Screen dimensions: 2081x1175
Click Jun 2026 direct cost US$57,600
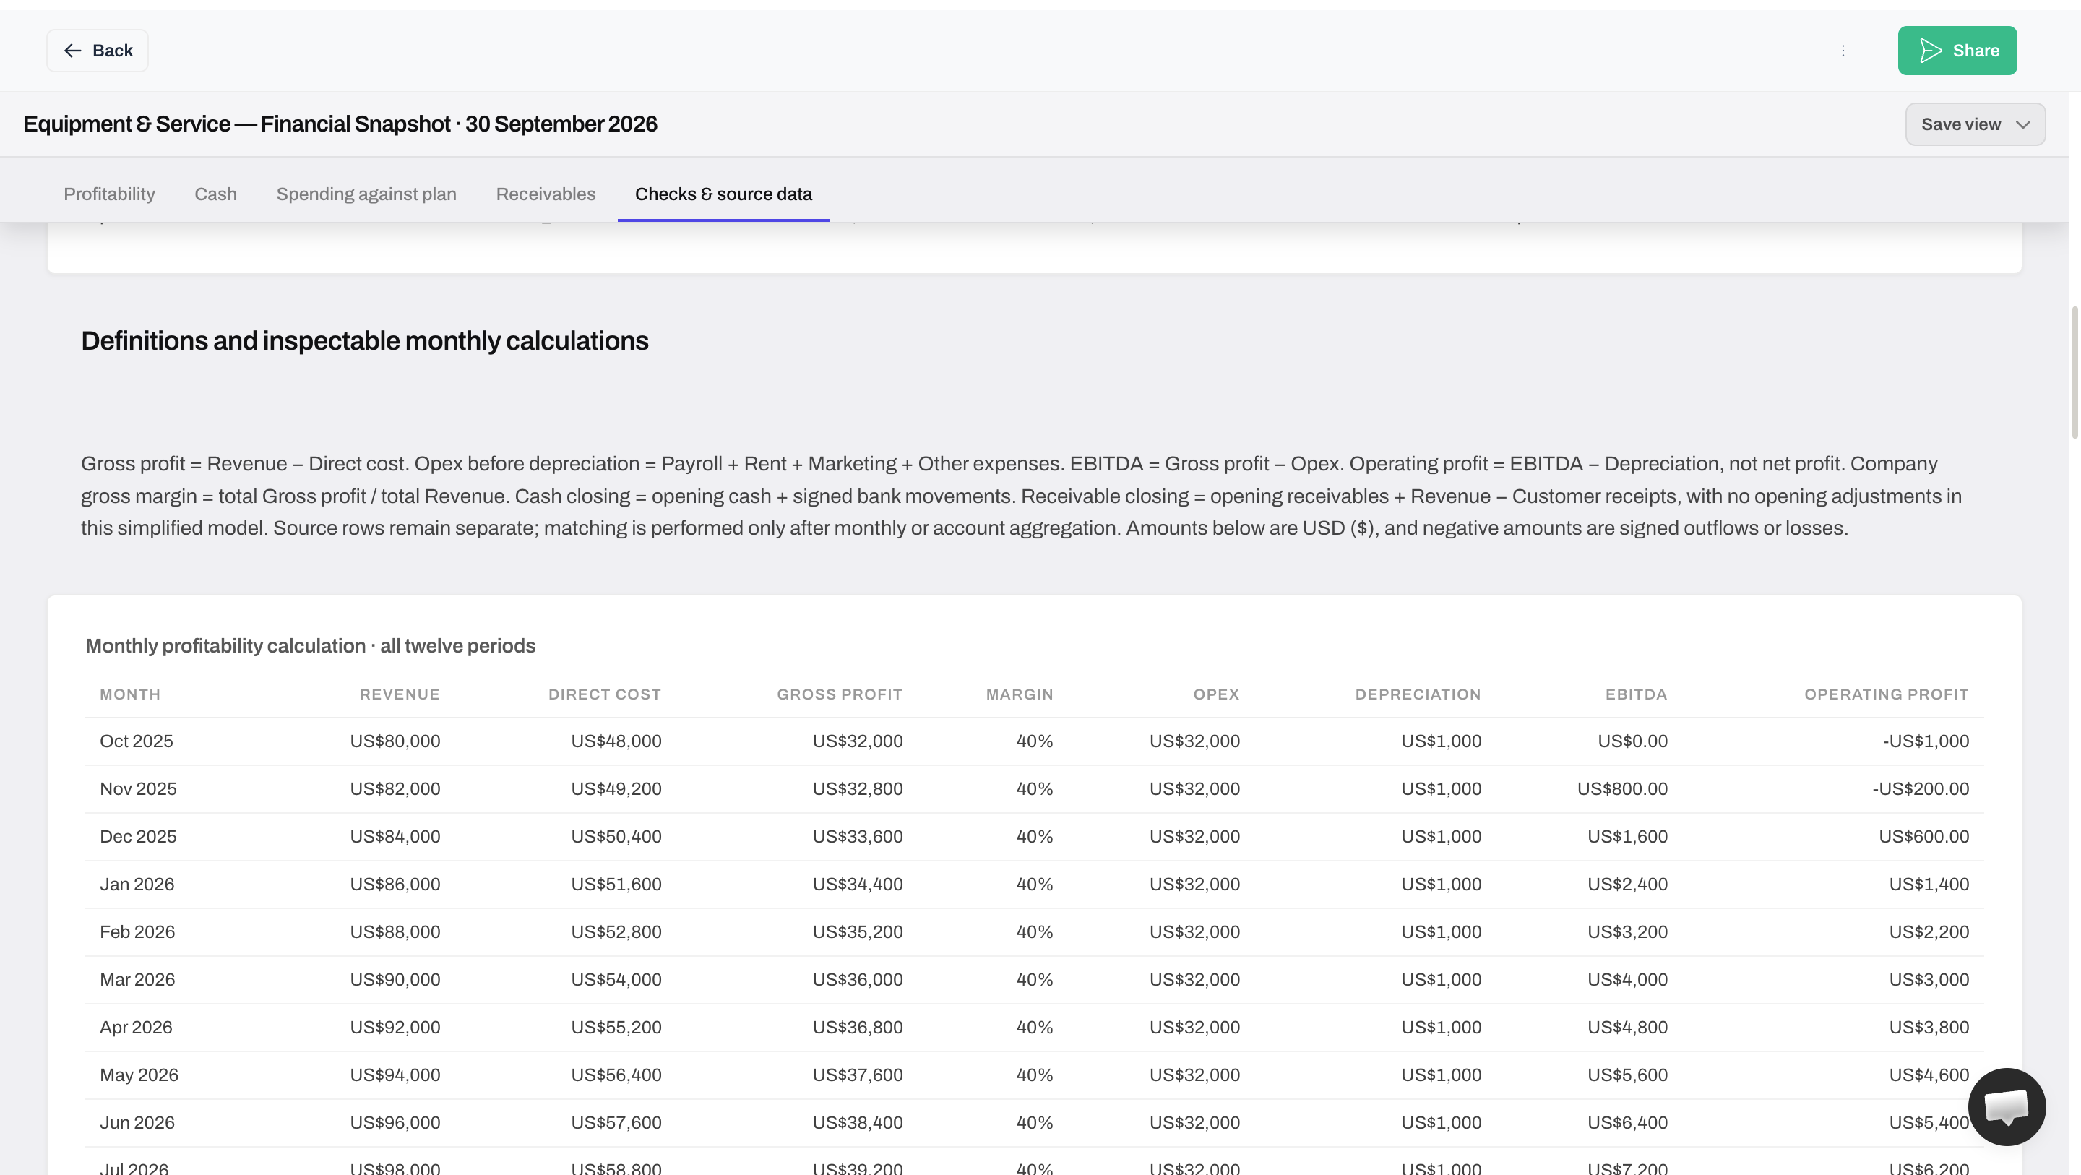(616, 1122)
